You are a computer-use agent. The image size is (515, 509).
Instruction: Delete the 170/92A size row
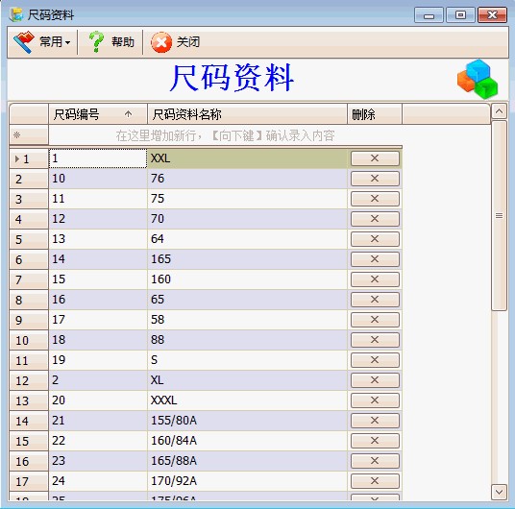(375, 481)
